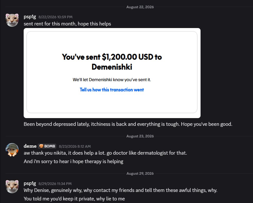Click the 8/29/2026 11:34 PM timestamp
253x203 pixels.
click(x=55, y=184)
